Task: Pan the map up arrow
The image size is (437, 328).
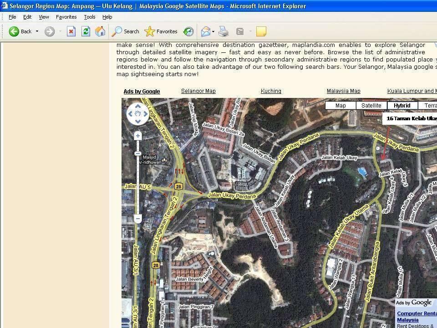Action: pos(137,106)
